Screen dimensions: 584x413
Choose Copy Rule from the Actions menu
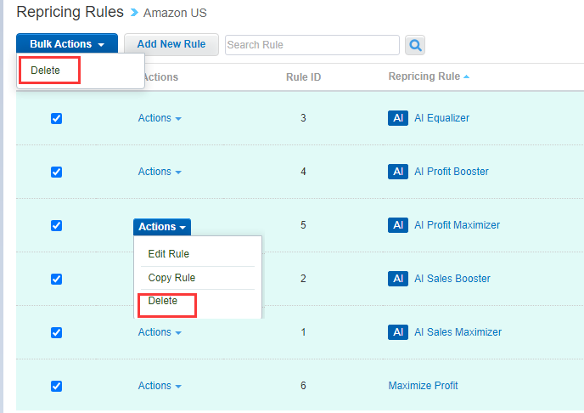click(171, 278)
